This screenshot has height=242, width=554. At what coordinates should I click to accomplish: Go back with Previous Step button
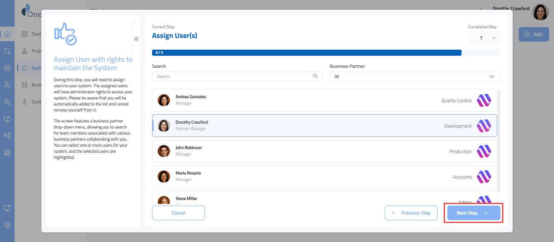coord(411,213)
